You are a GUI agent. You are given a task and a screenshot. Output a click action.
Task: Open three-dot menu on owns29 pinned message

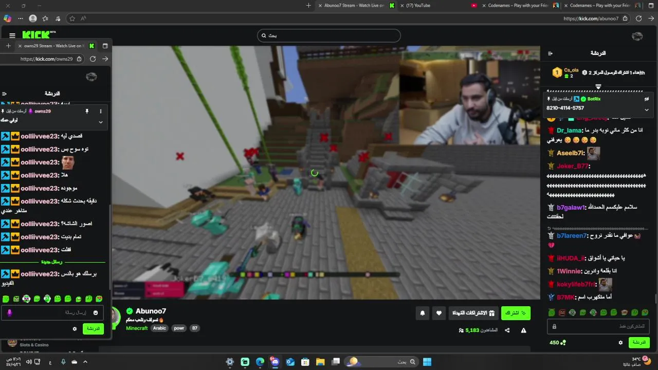tap(100, 111)
